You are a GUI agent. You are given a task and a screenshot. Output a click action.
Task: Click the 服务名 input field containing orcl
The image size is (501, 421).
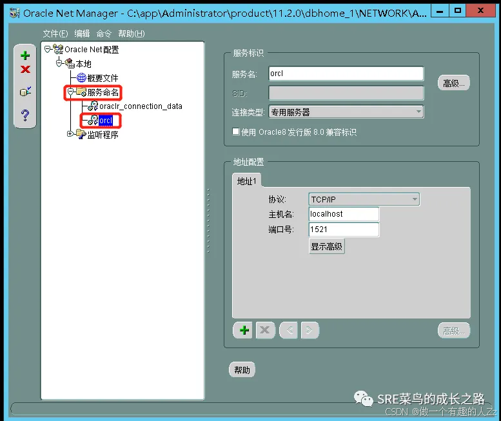pyautogui.click(x=346, y=73)
